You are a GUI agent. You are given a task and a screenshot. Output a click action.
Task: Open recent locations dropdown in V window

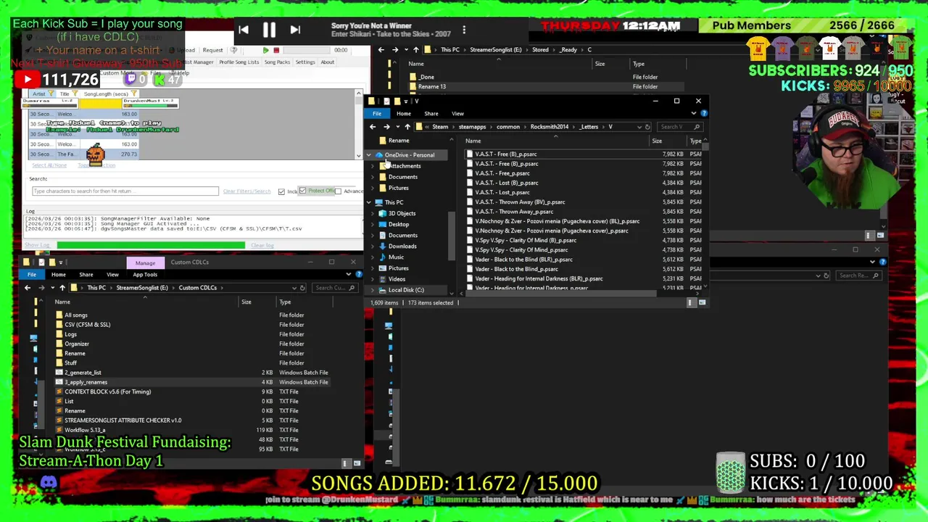(x=397, y=127)
